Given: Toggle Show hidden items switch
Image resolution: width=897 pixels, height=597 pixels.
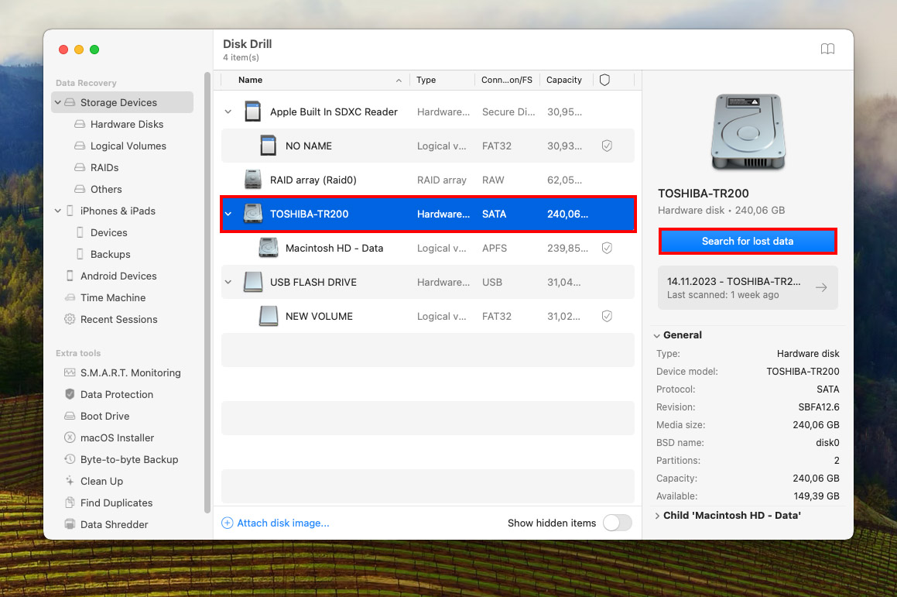Looking at the screenshot, I should pyautogui.click(x=617, y=523).
